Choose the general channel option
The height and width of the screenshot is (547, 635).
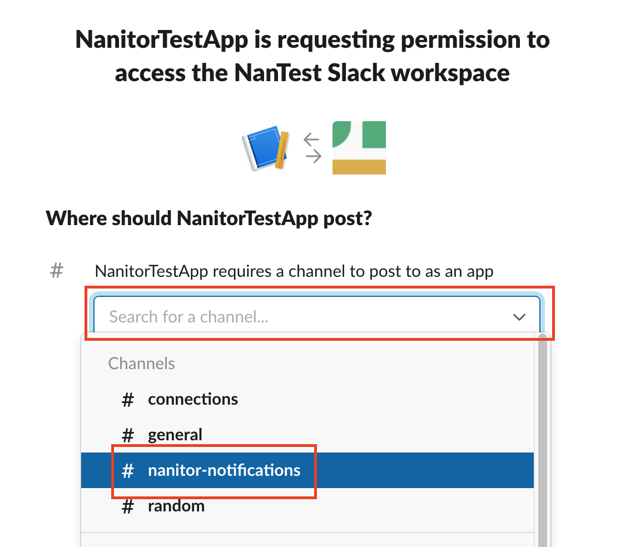coord(175,435)
